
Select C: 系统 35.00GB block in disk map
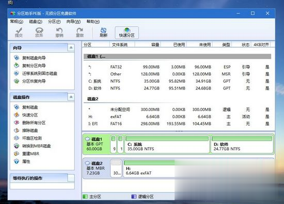(x=167, y=144)
